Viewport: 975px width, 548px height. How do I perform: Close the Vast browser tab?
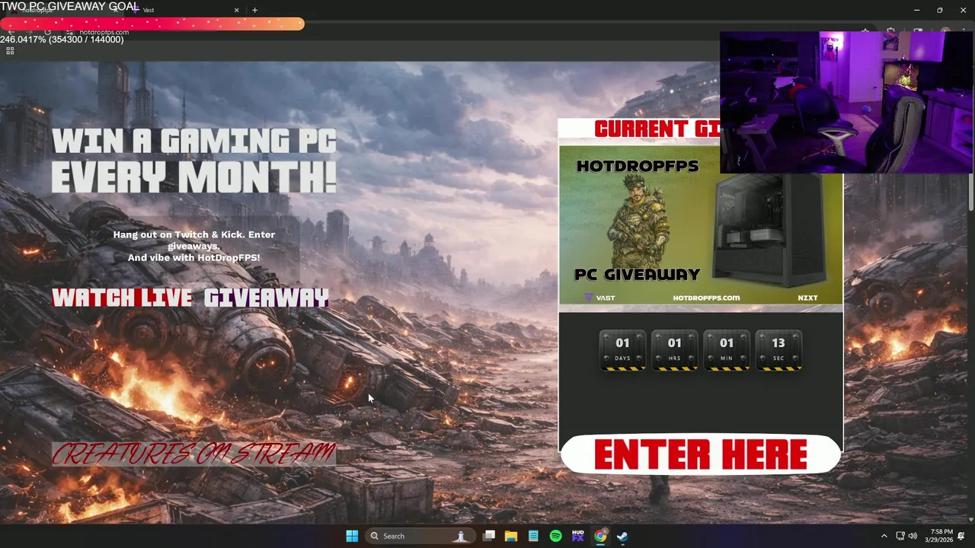point(236,10)
